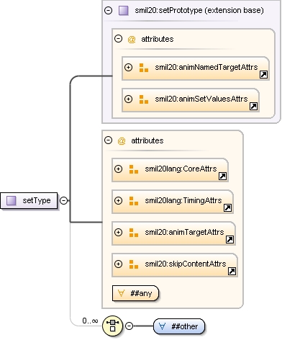Collapse the sequence compositor before ##other

(x=129, y=326)
